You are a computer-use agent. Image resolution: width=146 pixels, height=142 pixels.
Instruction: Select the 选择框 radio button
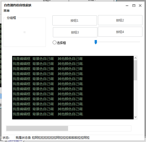pos(54,43)
